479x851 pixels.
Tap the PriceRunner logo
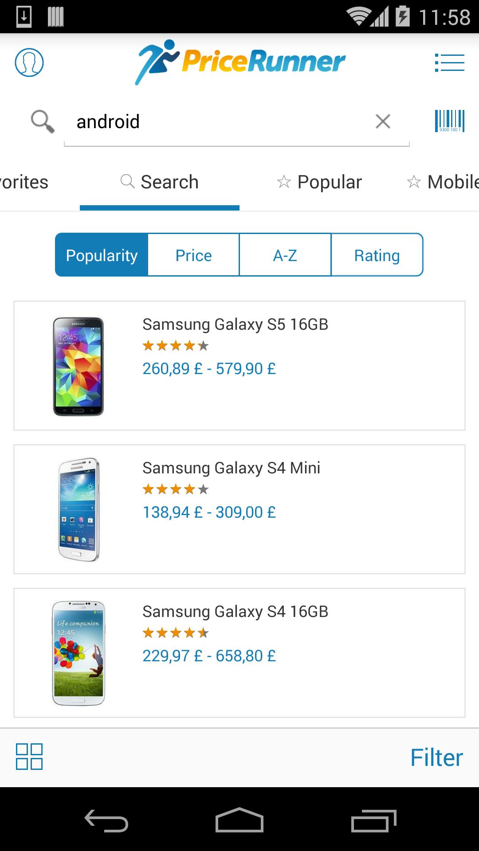(x=240, y=62)
